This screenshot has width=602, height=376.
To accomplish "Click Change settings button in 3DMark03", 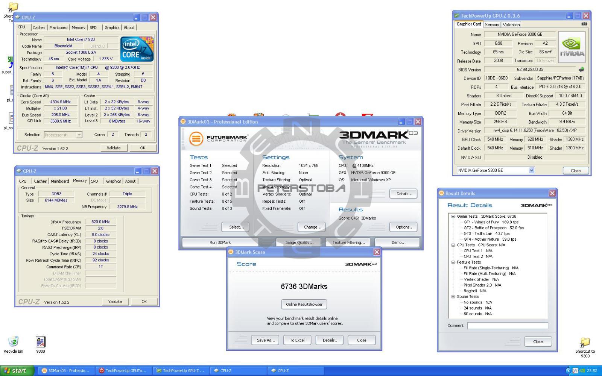I will [x=312, y=227].
